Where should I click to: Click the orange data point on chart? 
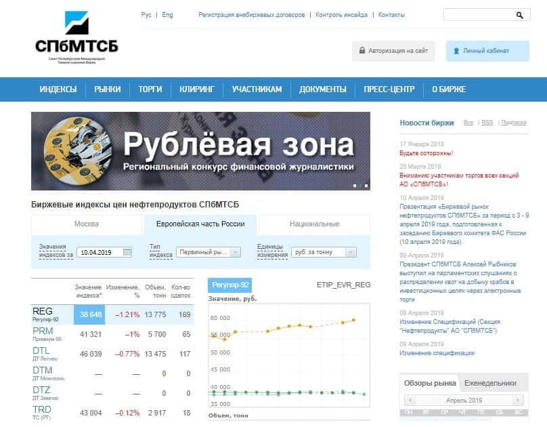click(354, 319)
